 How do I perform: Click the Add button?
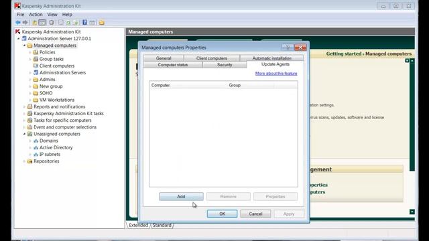[181, 196]
